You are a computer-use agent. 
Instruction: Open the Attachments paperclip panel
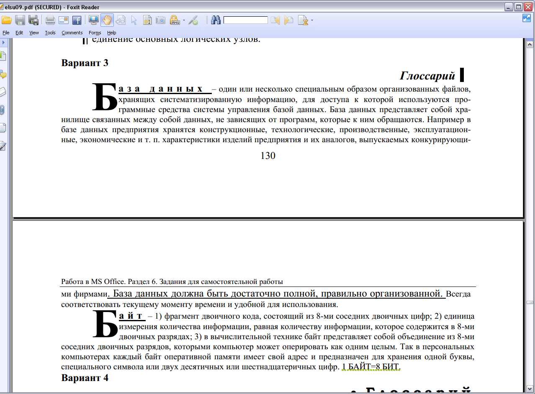click(3, 110)
